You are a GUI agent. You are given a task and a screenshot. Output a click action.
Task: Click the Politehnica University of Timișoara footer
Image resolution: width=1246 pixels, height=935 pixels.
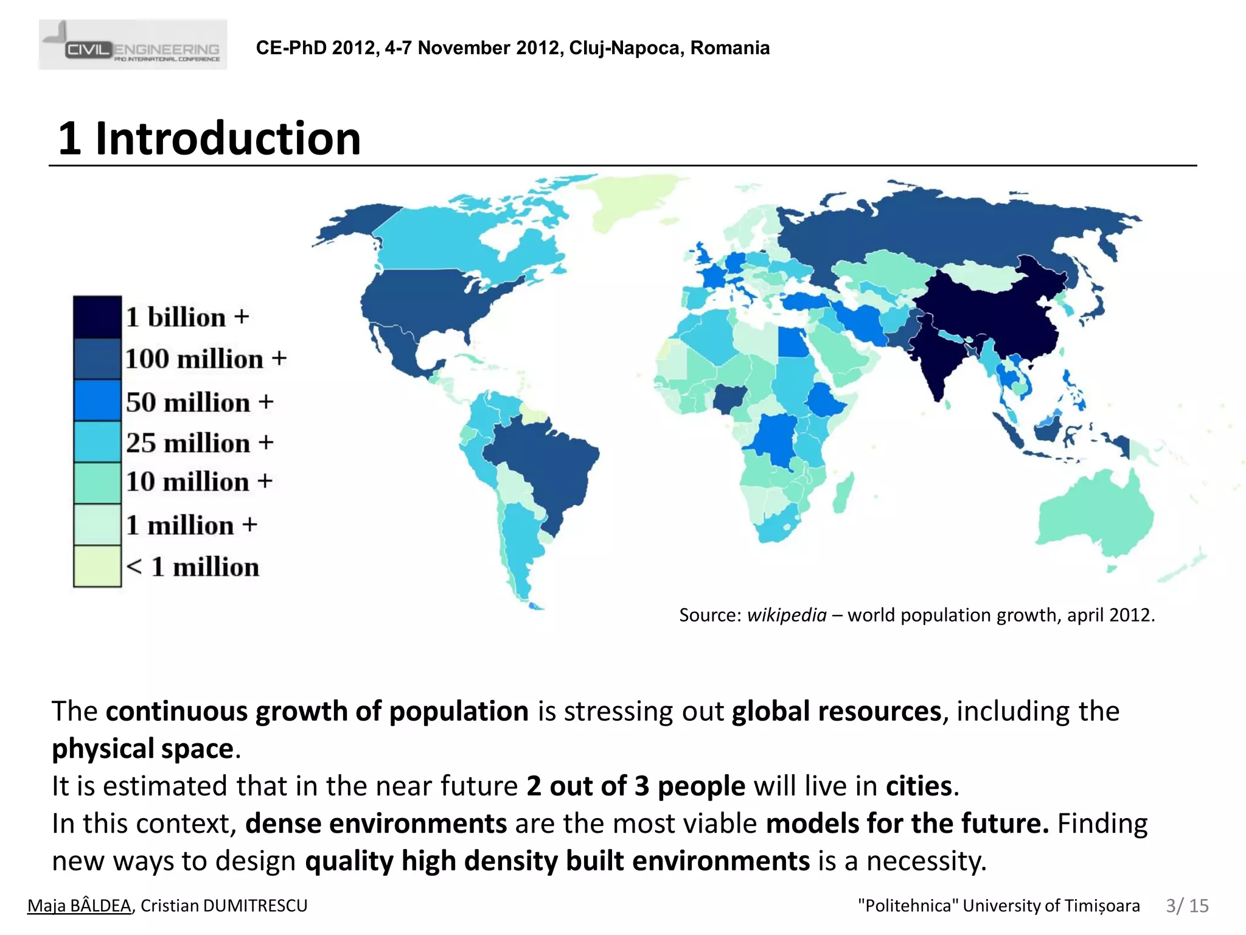[x=998, y=906]
